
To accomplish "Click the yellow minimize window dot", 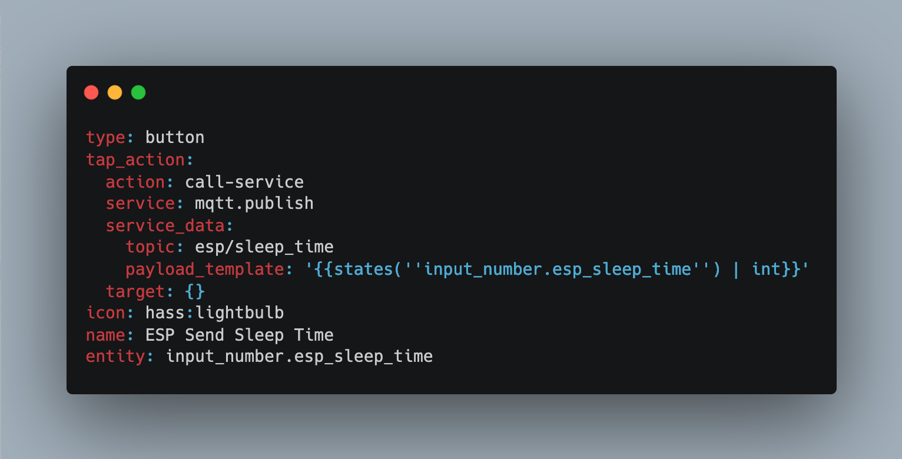I will tap(115, 92).
